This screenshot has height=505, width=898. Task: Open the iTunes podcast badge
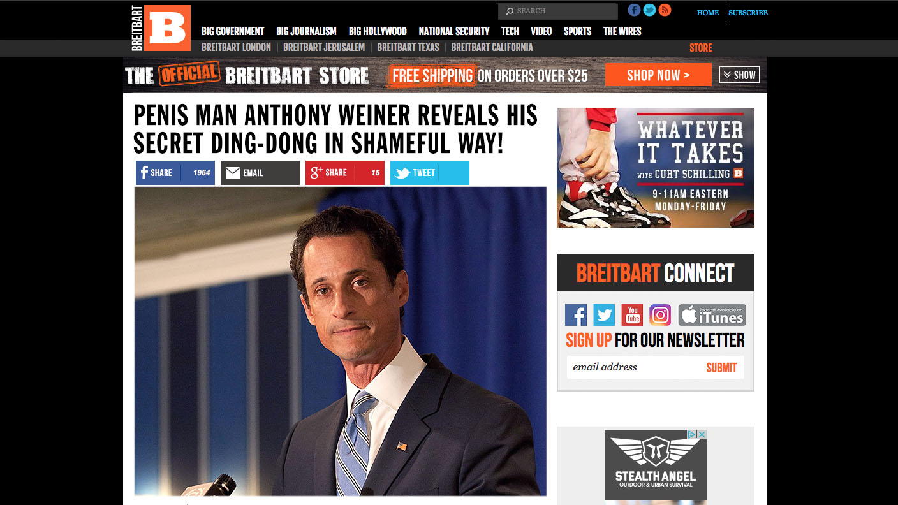tap(712, 315)
